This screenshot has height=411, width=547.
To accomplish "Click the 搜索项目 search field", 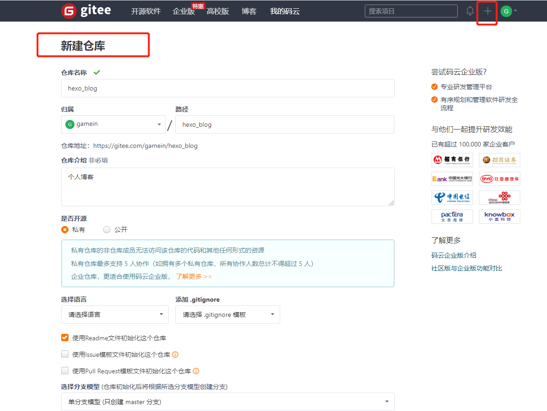I will click(x=411, y=11).
